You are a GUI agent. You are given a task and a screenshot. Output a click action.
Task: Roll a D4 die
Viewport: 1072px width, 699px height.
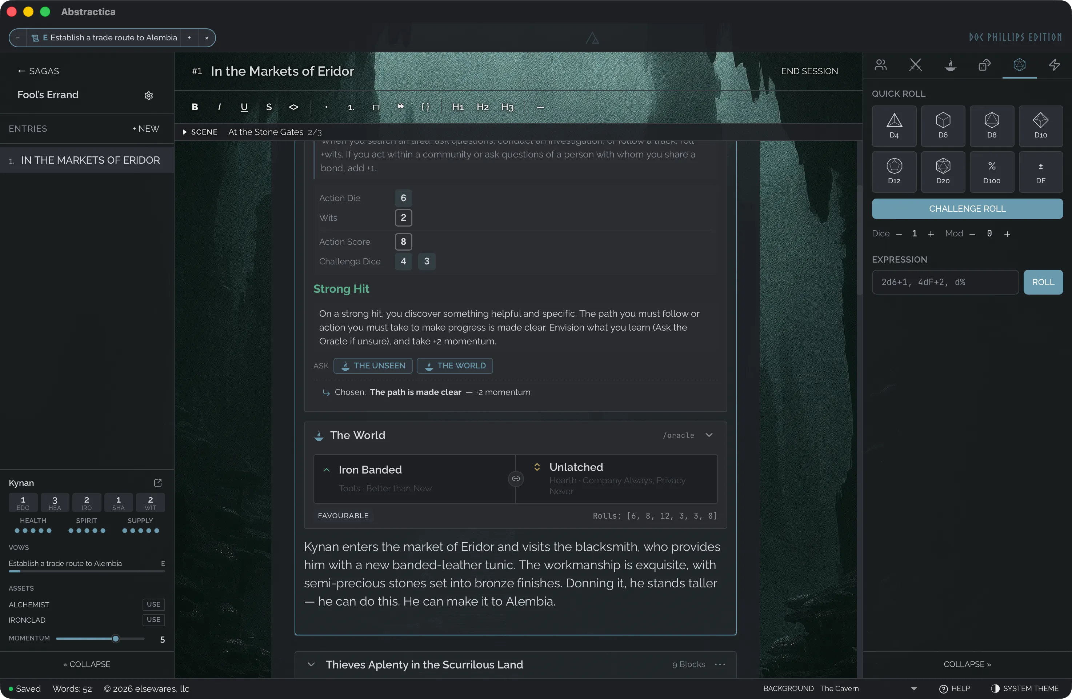click(894, 126)
